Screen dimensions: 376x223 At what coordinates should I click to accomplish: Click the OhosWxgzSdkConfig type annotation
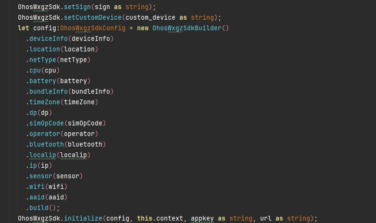[x=93, y=28]
